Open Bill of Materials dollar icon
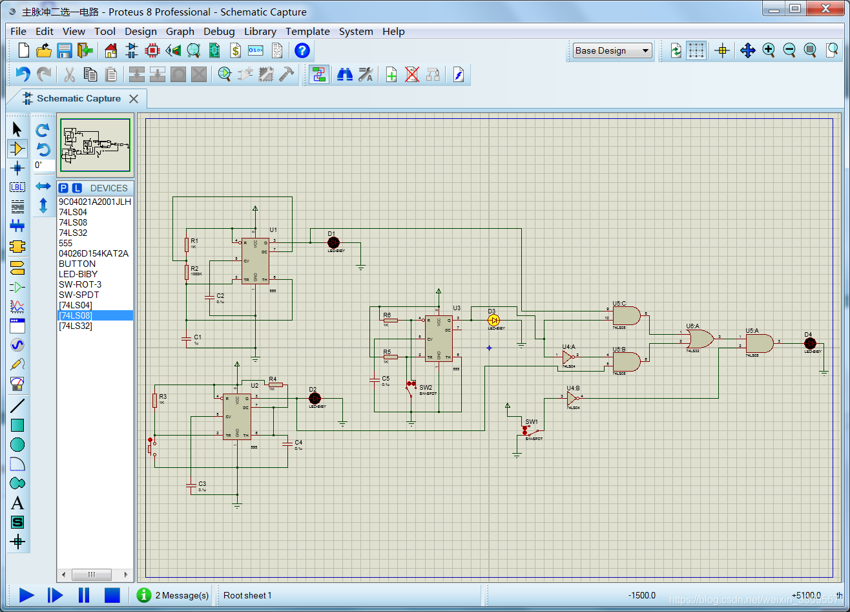The height and width of the screenshot is (612, 850). point(235,50)
